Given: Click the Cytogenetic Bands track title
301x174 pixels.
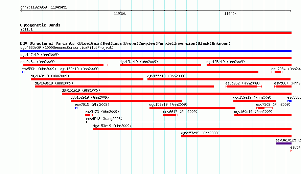Looking at the screenshot, I should [x=40, y=25].
